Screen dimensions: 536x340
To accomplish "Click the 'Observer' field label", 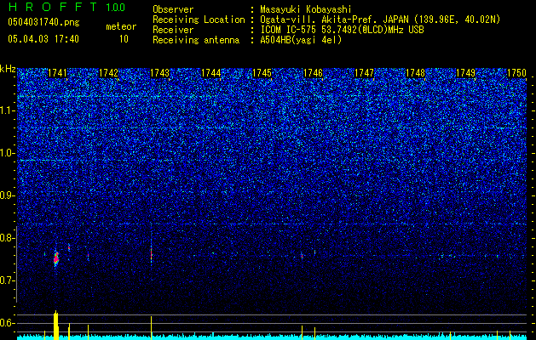I will pyautogui.click(x=173, y=9).
